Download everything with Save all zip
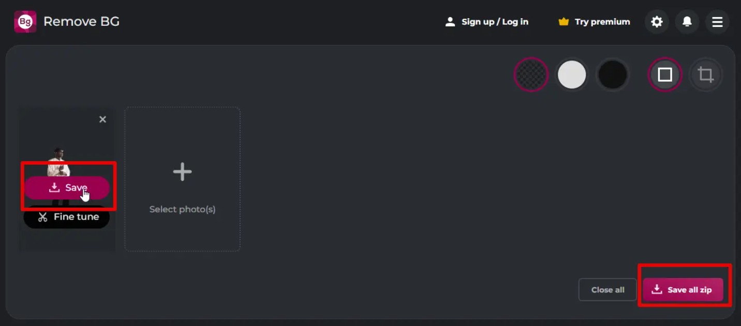This screenshot has width=741, height=326. click(683, 290)
